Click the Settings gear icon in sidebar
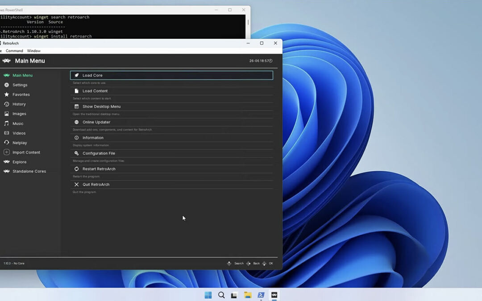Image resolution: width=482 pixels, height=301 pixels. (x=7, y=85)
